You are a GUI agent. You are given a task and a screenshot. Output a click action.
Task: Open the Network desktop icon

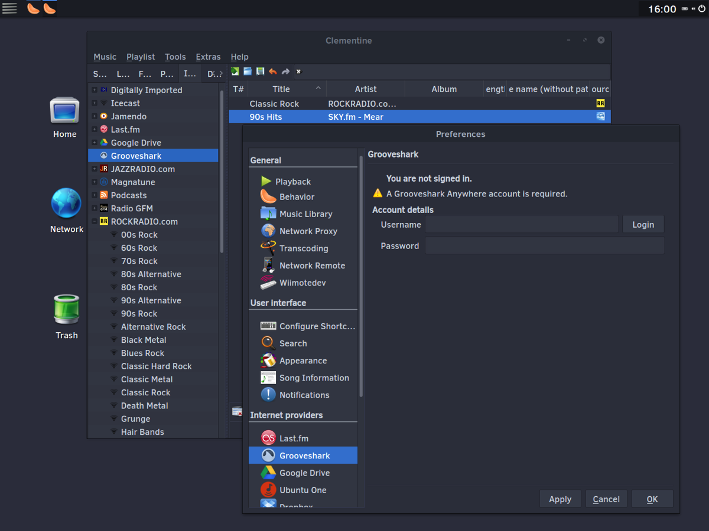(66, 211)
